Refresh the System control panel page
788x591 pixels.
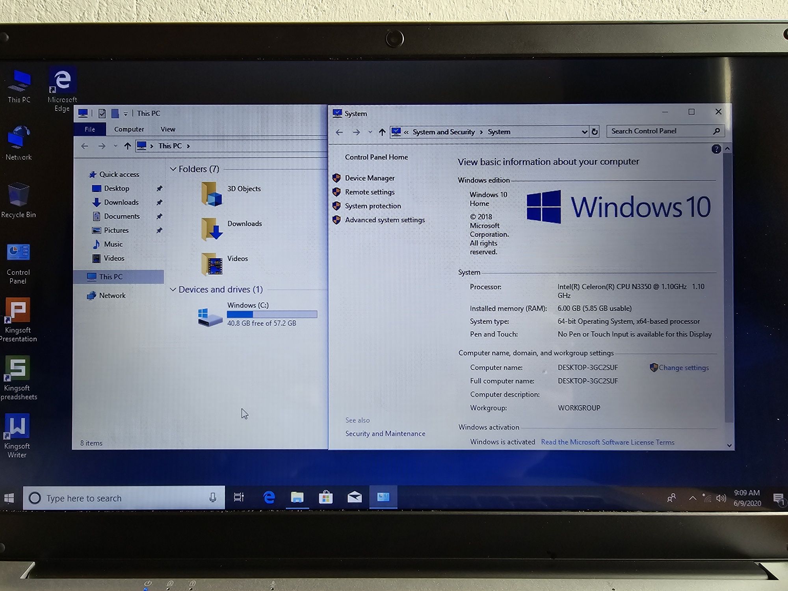coord(595,132)
